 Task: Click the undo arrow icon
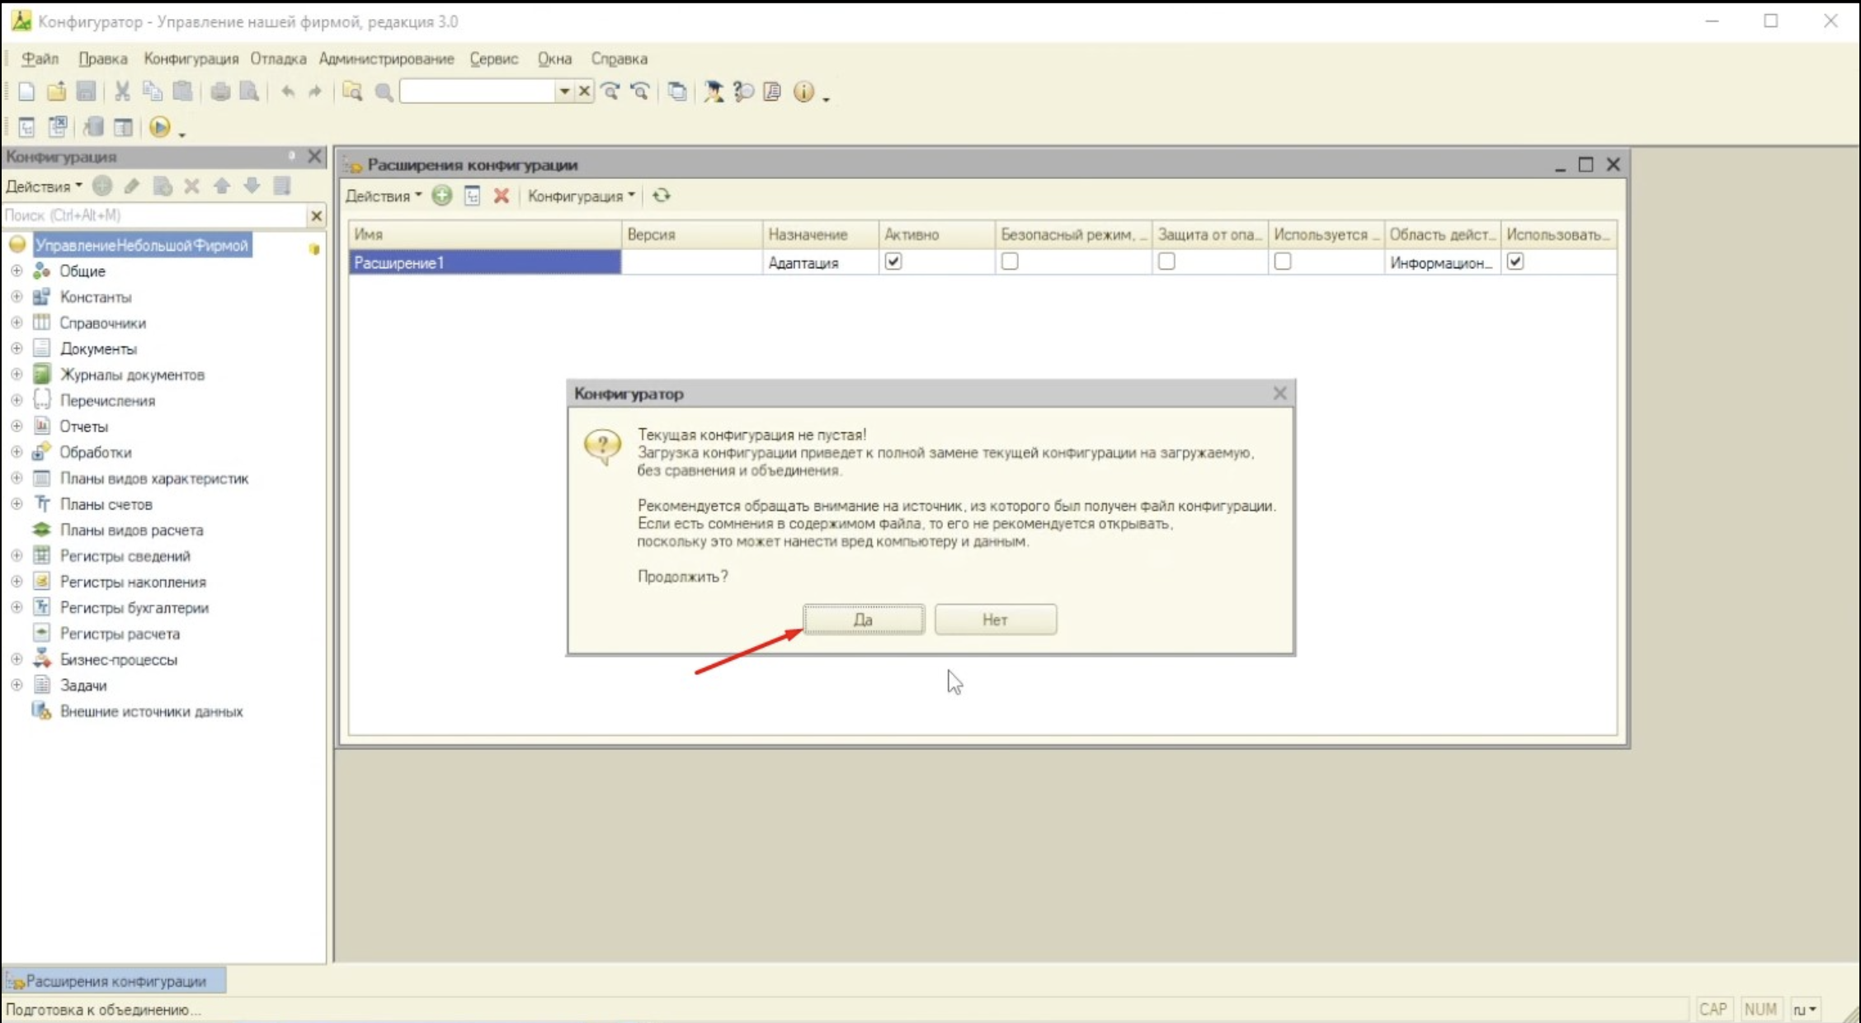tap(287, 92)
